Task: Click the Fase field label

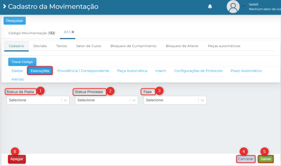Action: coord(148,92)
